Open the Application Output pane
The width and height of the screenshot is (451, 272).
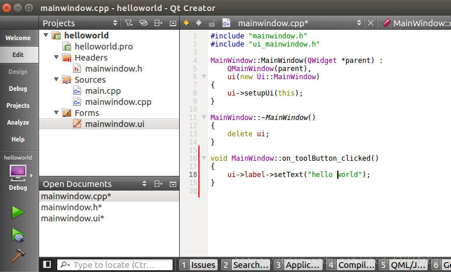(298, 265)
